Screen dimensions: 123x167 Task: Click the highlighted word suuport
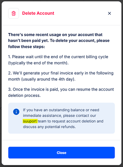click(x=30, y=121)
